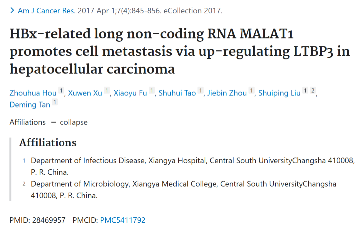Open author Xiaoyu Fu's link
Screen dimensions: 360x229
130,93
